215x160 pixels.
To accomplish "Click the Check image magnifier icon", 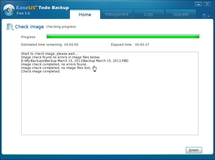I will (x=10, y=26).
